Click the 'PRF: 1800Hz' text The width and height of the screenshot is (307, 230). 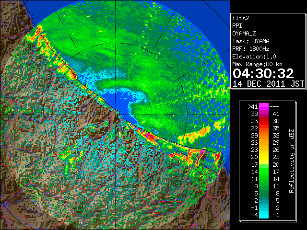tap(251, 49)
